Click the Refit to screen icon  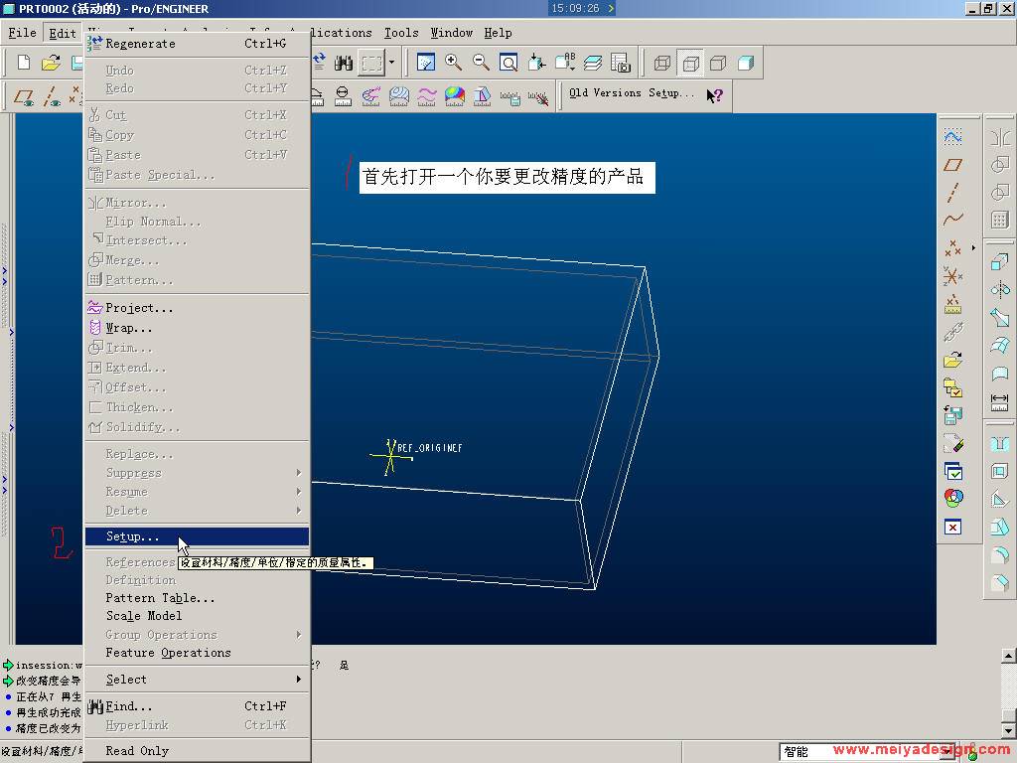click(x=508, y=63)
